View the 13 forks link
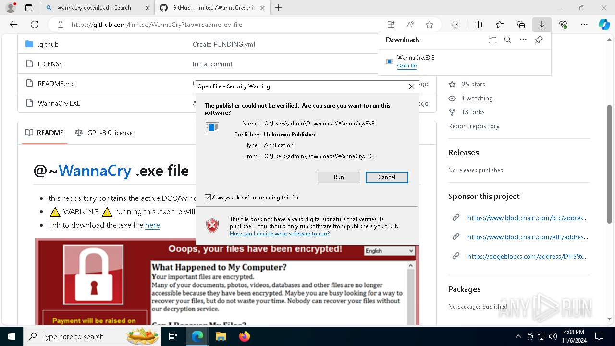The image size is (615, 346). click(x=473, y=112)
